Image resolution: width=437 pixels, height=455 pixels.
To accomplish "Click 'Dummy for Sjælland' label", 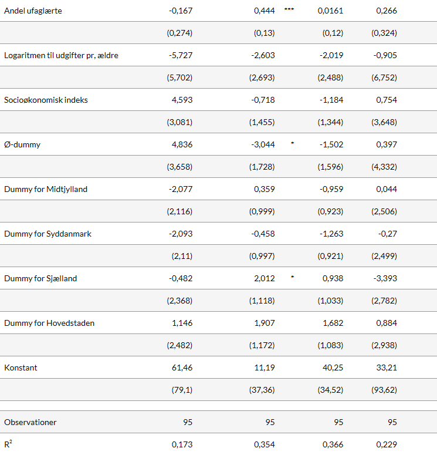I will click(x=40, y=278).
